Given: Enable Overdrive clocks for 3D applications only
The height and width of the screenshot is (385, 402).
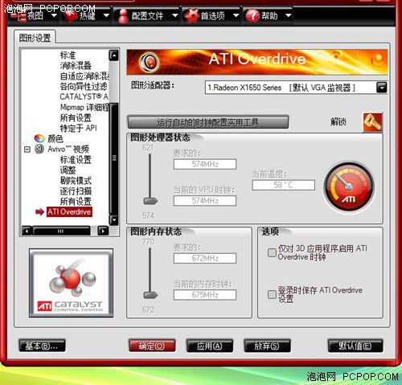Looking at the screenshot, I should tap(272, 252).
